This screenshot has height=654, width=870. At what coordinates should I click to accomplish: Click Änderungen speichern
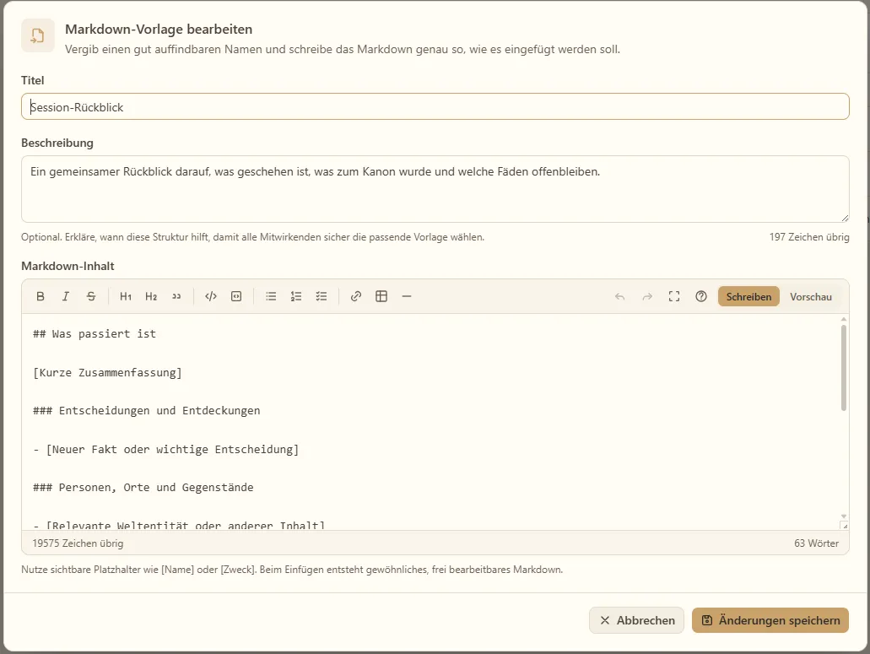click(x=770, y=620)
